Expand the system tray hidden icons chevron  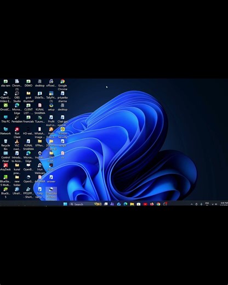(192, 204)
